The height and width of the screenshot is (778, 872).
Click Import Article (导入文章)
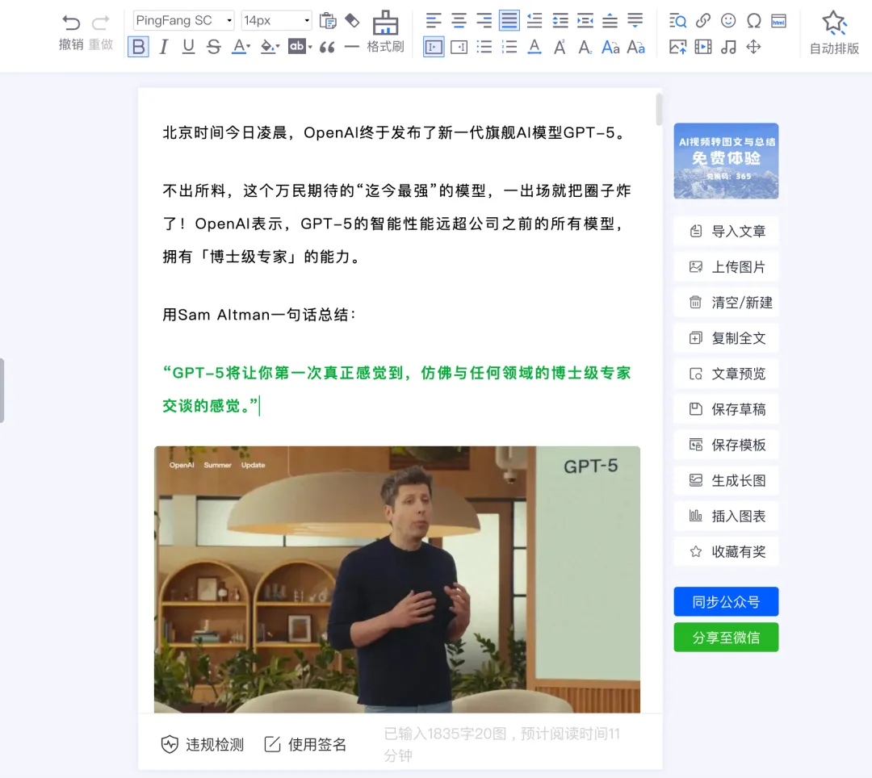[x=727, y=231]
